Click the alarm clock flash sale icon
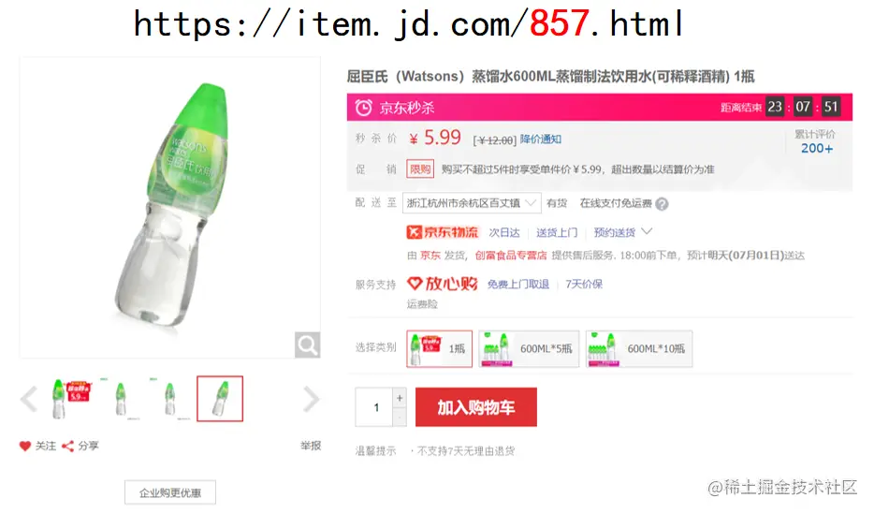The height and width of the screenshot is (513, 874). click(x=363, y=108)
